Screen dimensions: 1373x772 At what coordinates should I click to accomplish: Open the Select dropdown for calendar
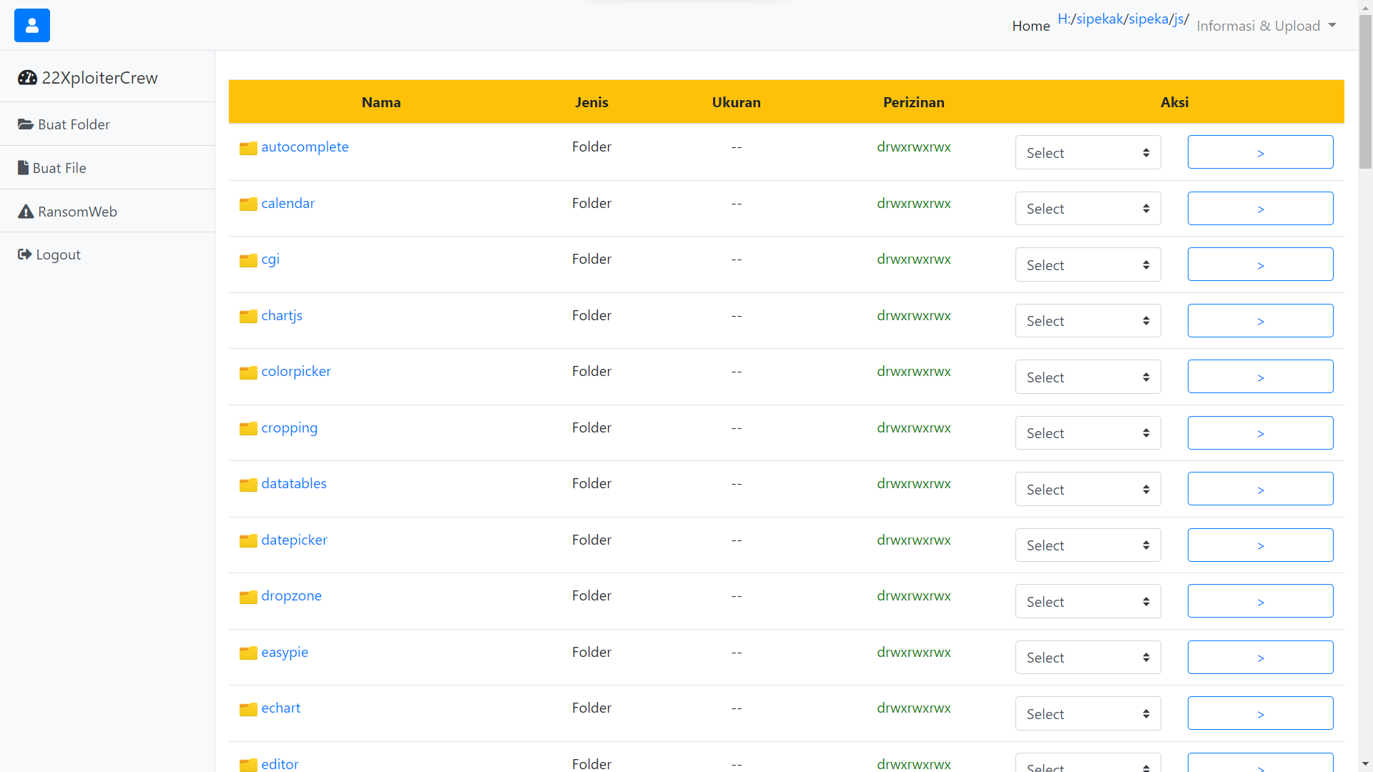click(x=1088, y=209)
